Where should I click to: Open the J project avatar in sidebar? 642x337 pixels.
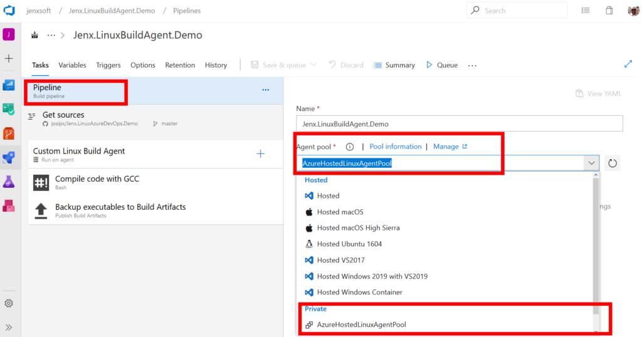9,34
